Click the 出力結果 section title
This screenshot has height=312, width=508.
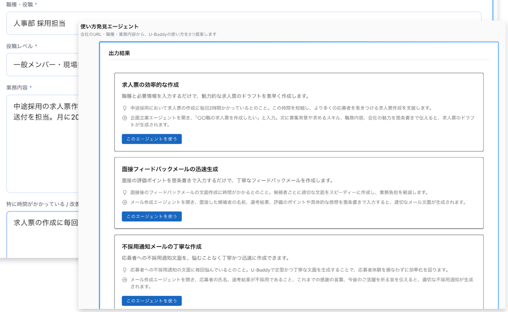tap(119, 53)
